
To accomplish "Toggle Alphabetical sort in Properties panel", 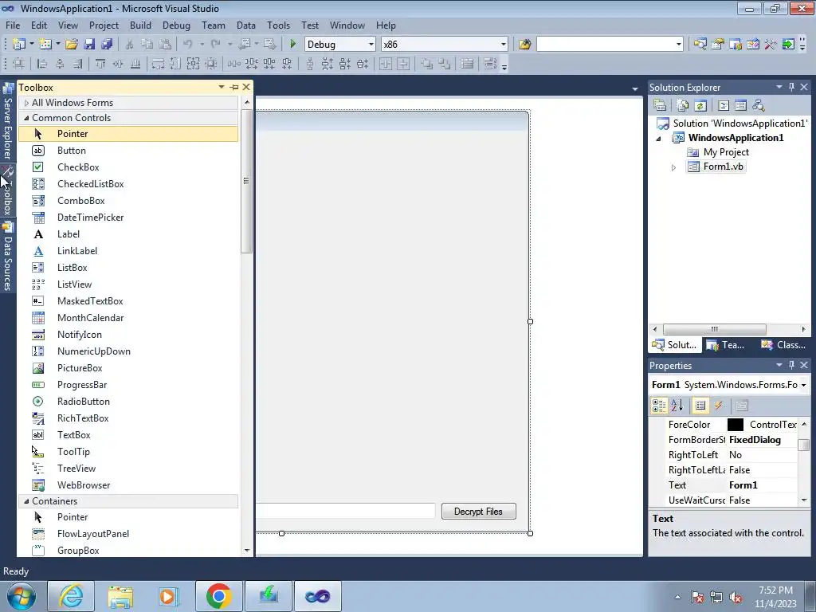I will pyautogui.click(x=677, y=406).
